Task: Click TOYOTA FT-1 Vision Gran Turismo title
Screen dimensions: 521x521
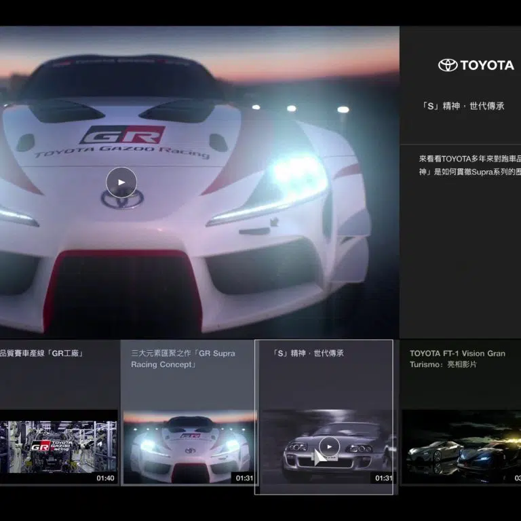Action: [x=457, y=359]
